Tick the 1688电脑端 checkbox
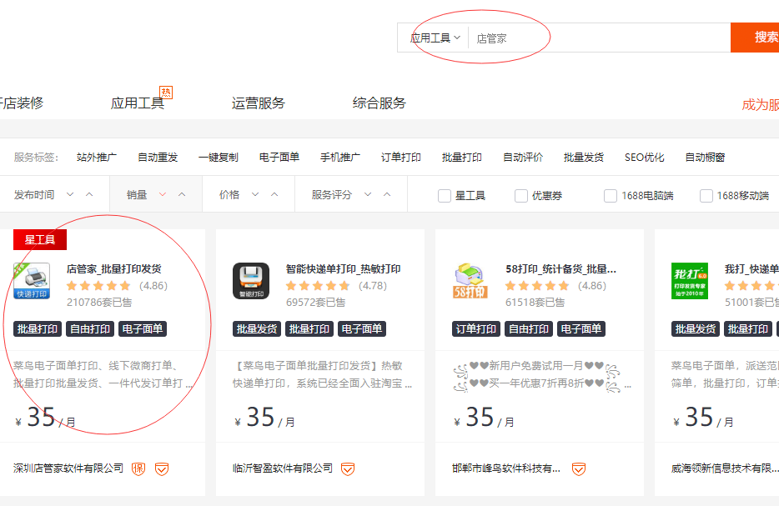This screenshot has width=779, height=506. pos(611,196)
